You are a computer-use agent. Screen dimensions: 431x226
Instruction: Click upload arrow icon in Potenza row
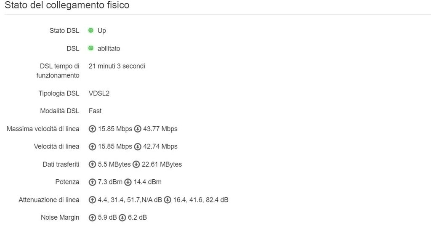coord(93,182)
